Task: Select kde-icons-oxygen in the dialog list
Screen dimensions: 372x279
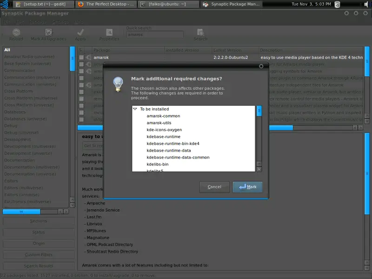Action: click(164, 130)
